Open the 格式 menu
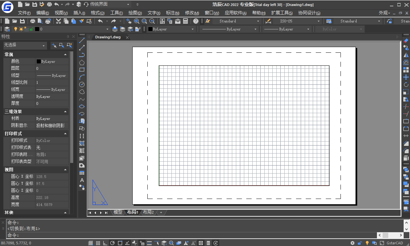This screenshot has width=410, height=246. coord(97,13)
